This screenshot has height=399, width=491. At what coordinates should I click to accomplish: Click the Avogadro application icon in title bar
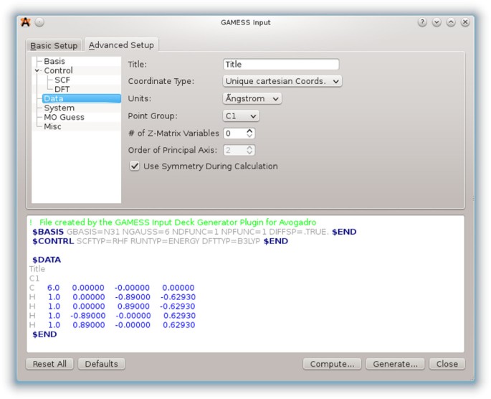click(x=25, y=22)
